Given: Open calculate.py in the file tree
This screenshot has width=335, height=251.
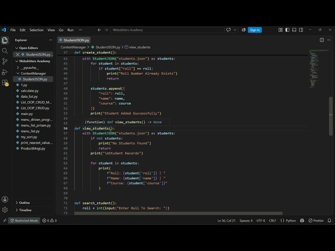Looking at the screenshot, I should click(x=29, y=90).
